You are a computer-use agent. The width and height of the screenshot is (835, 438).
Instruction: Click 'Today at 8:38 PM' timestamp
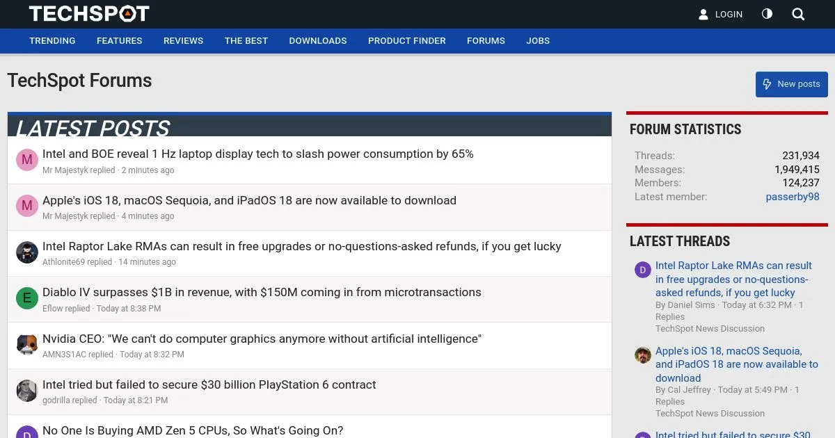point(128,309)
